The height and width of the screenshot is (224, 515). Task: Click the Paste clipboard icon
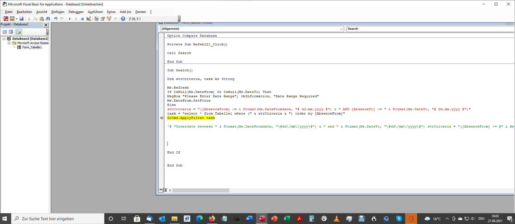(x=41, y=19)
